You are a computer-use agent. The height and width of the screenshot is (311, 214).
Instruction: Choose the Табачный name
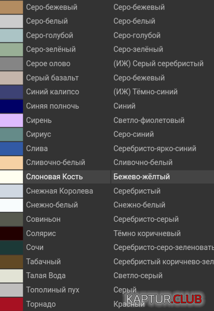(x=43, y=262)
